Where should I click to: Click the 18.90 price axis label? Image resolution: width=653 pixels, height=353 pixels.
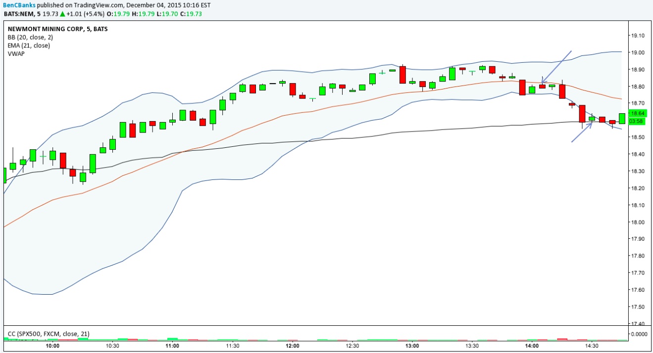638,70
